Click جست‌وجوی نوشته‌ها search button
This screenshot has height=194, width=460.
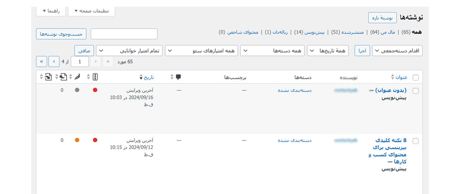coord(61,34)
